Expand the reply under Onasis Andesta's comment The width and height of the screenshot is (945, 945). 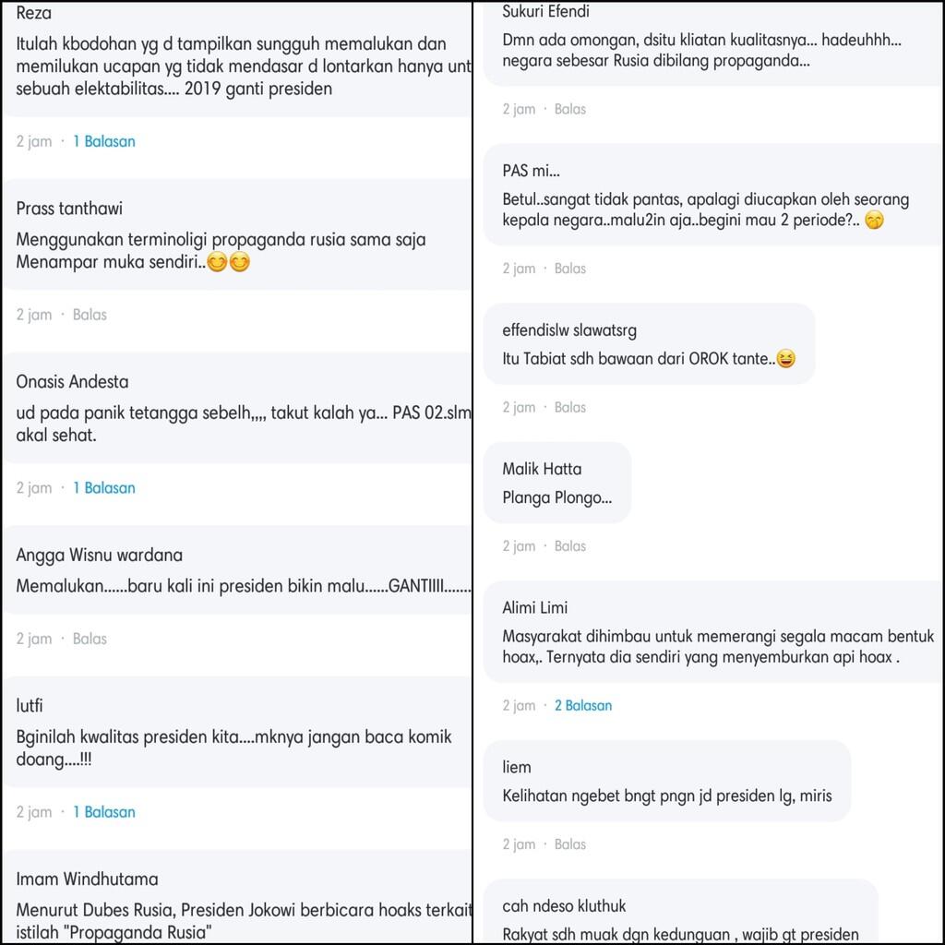coord(104,488)
